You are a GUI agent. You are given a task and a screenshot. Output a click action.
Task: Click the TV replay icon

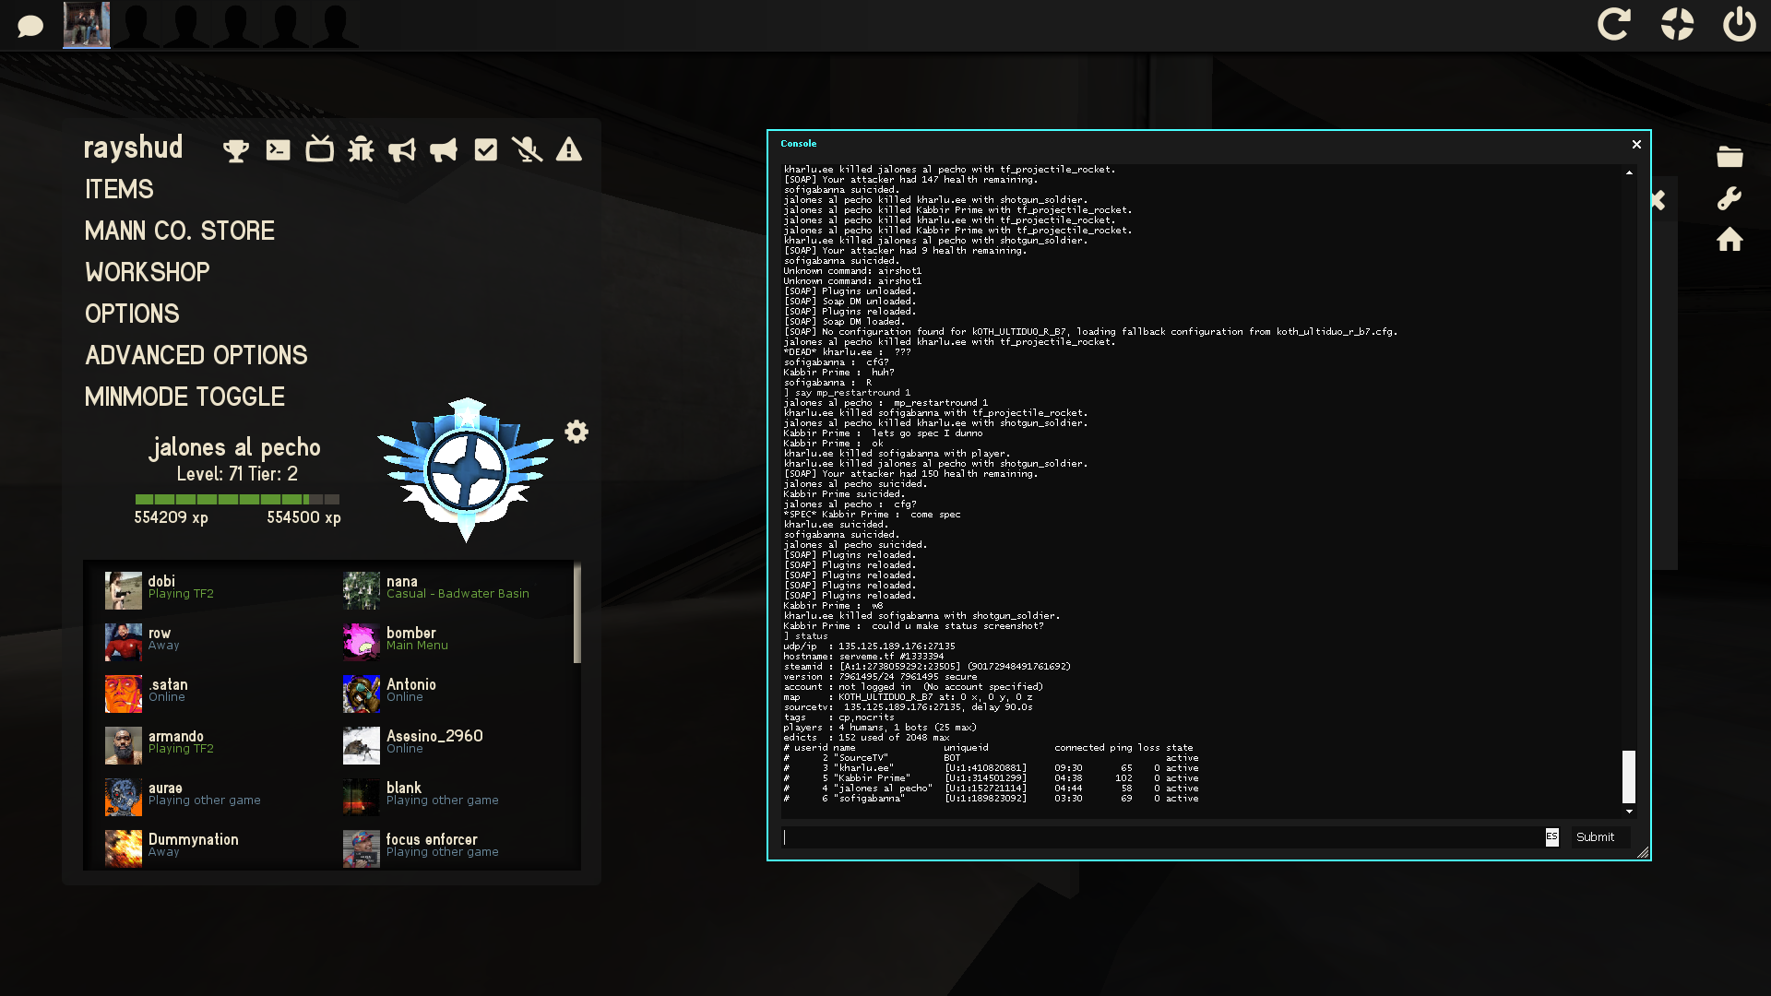click(x=319, y=149)
